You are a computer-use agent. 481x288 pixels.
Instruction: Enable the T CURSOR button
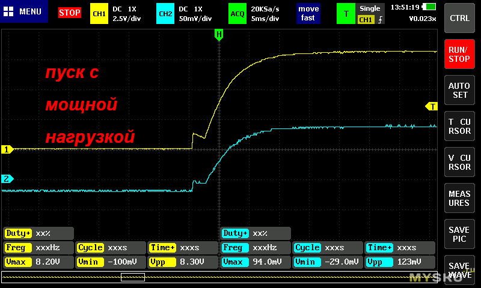459,126
